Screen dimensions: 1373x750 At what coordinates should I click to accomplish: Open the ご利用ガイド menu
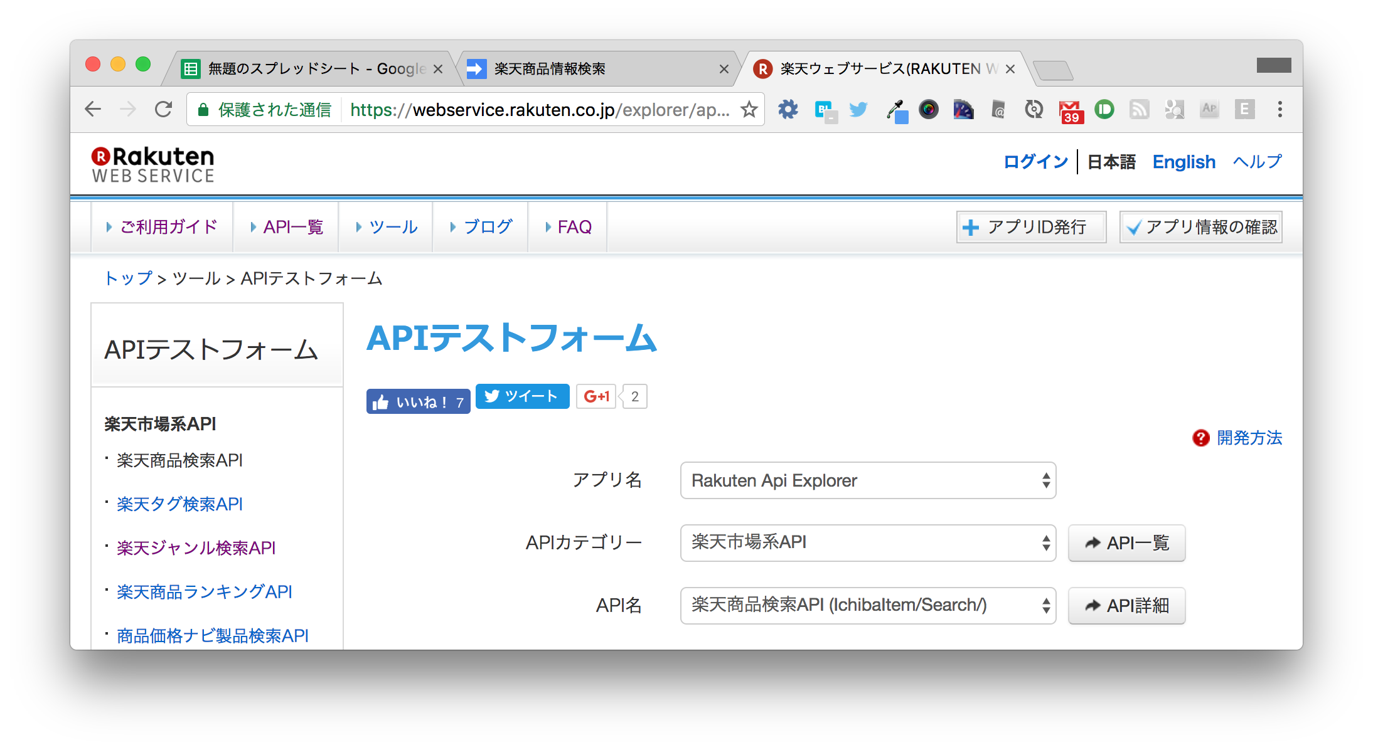162,227
